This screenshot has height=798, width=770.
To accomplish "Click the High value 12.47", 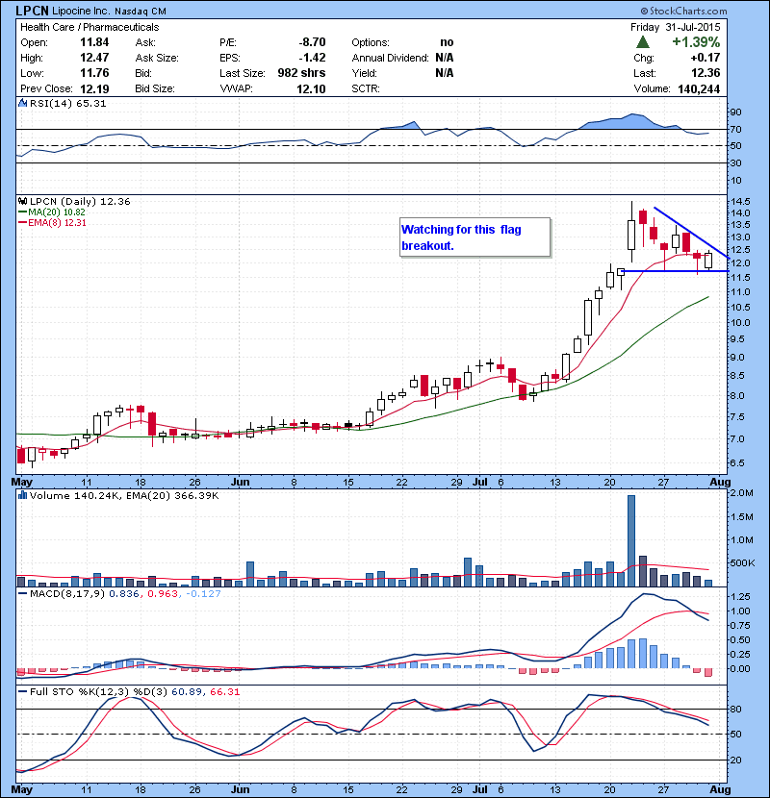I will (x=94, y=58).
